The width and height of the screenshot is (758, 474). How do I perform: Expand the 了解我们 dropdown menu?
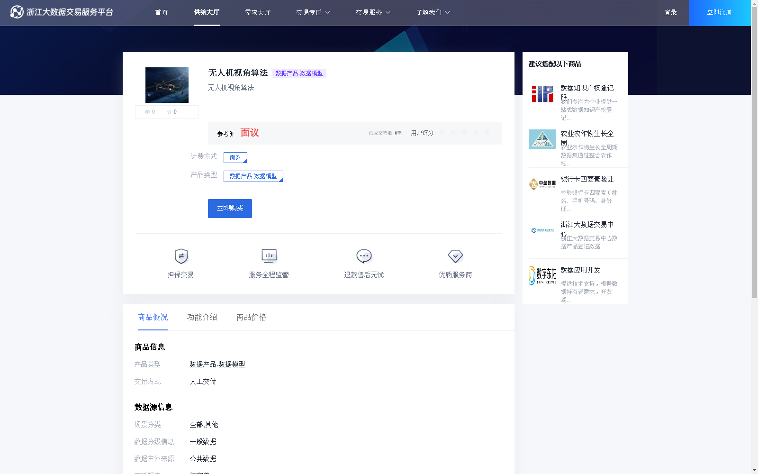click(x=433, y=13)
